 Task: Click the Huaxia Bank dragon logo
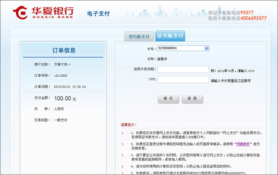click(20, 13)
